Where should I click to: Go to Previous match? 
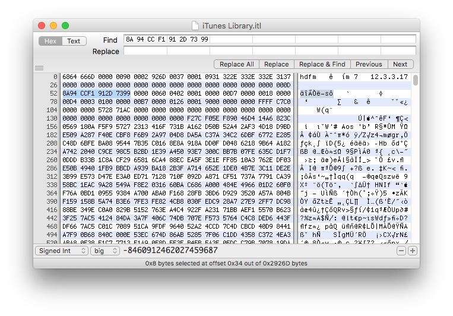(x=369, y=64)
